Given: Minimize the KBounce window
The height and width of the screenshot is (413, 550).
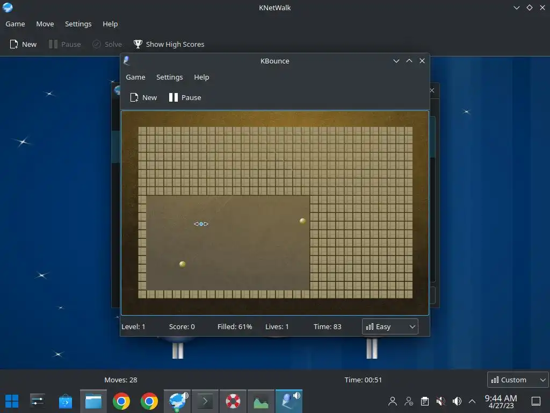Looking at the screenshot, I should [396, 61].
